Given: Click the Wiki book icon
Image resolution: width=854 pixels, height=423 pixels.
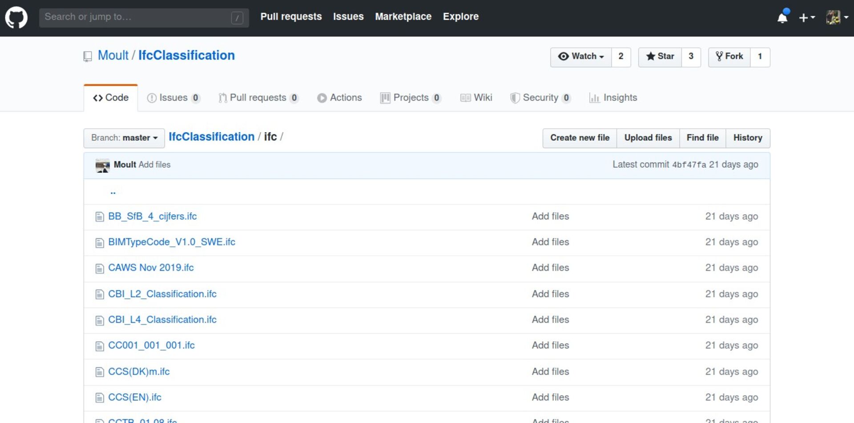Looking at the screenshot, I should pyautogui.click(x=466, y=97).
